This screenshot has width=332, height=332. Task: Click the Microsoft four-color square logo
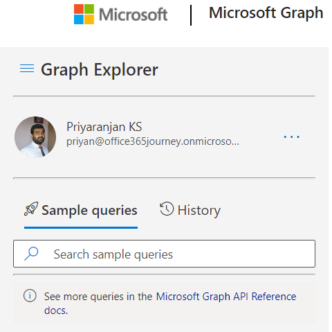click(84, 14)
